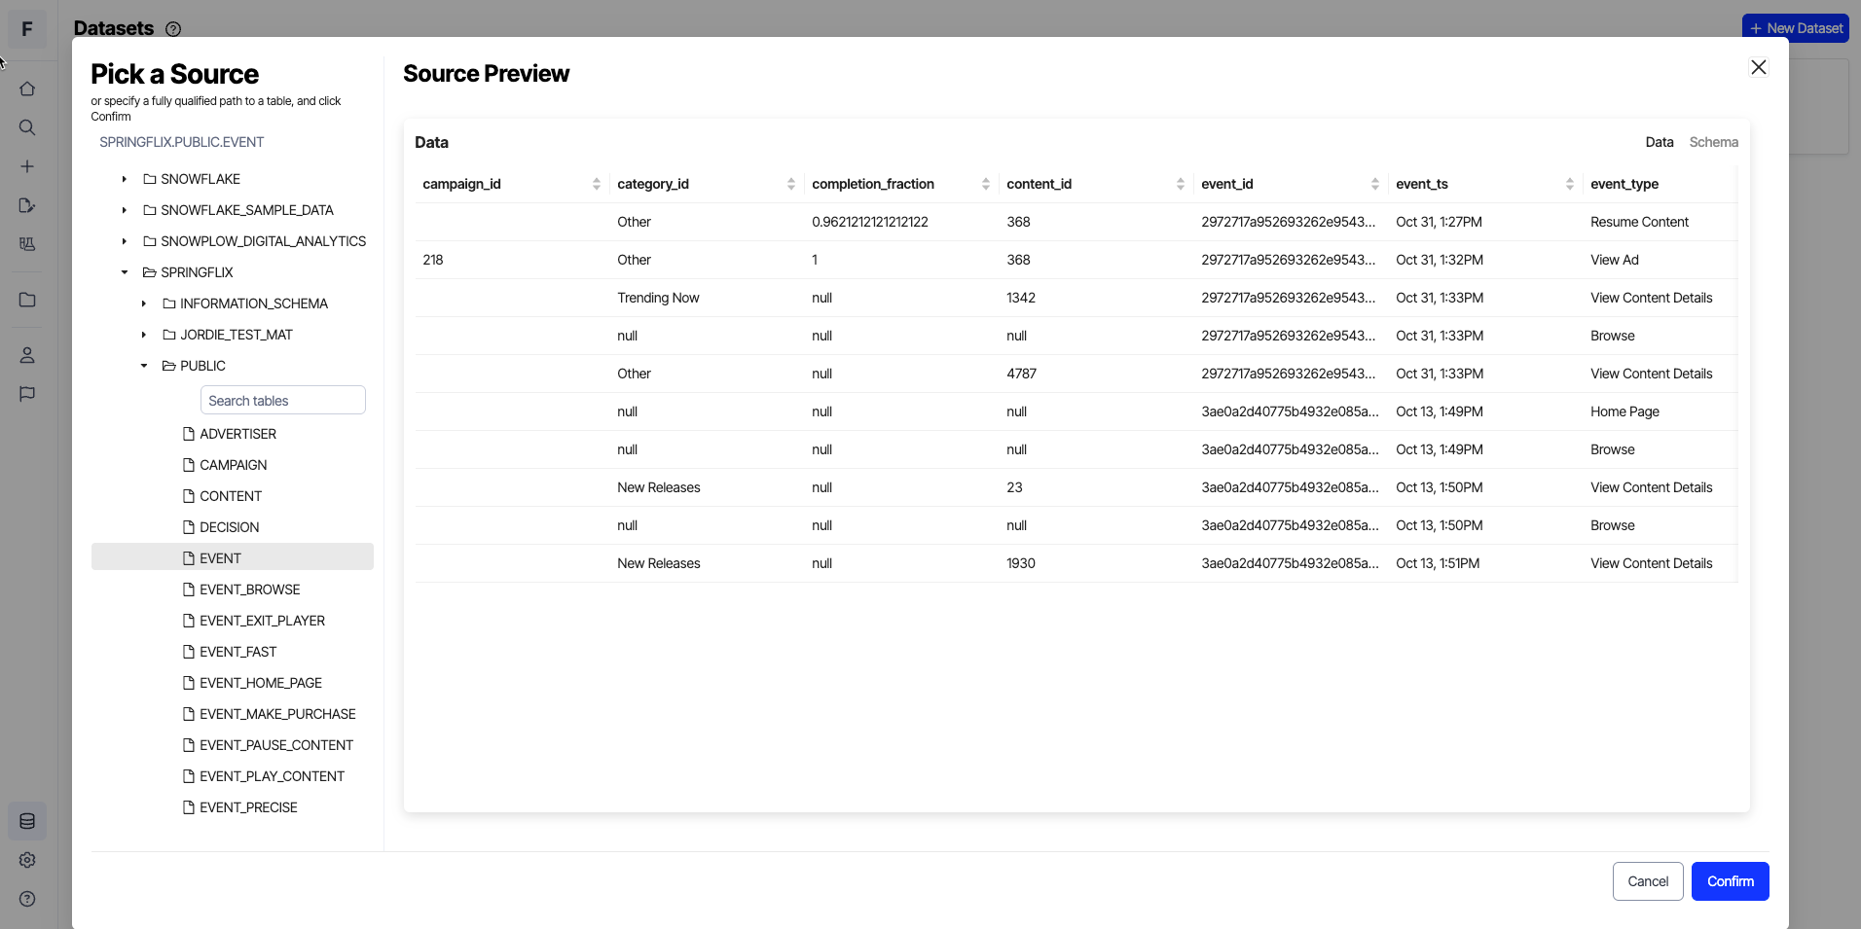This screenshot has height=929, width=1861.
Task: Open the settings gear icon in sidebar
Action: (27, 860)
